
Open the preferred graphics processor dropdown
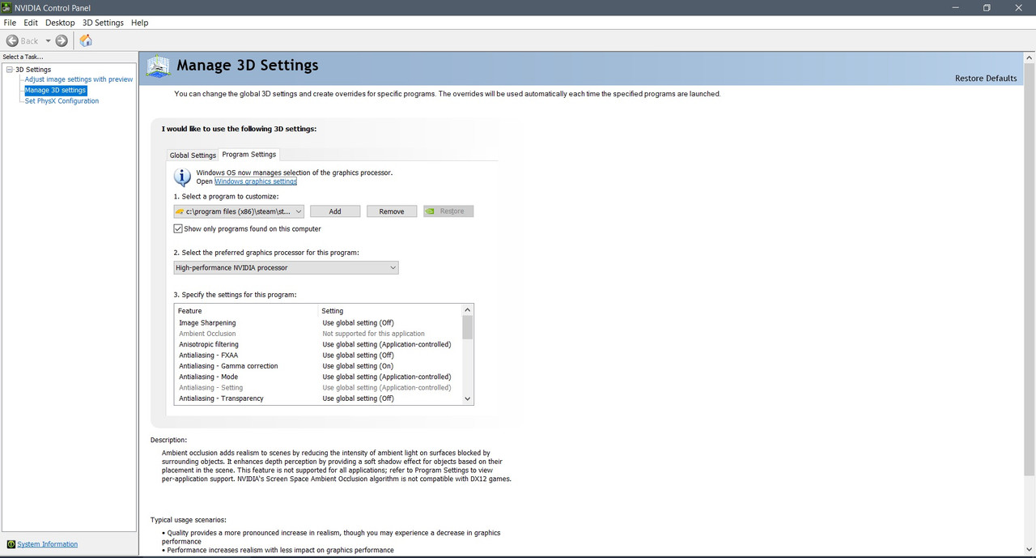click(x=287, y=267)
